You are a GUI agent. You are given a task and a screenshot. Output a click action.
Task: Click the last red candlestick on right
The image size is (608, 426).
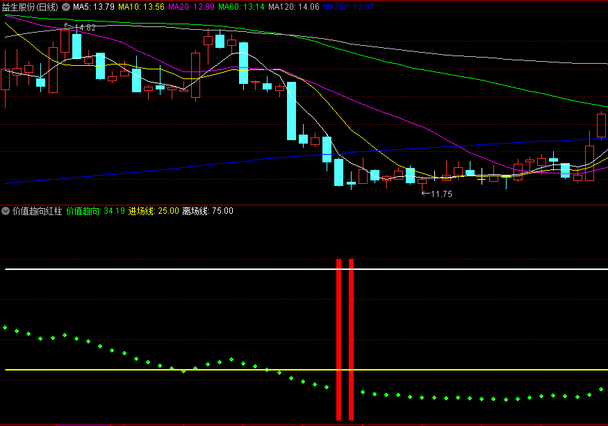tap(602, 126)
